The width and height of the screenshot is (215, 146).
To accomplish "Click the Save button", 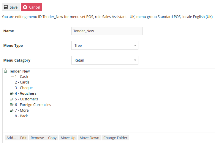I will (x=11, y=7).
